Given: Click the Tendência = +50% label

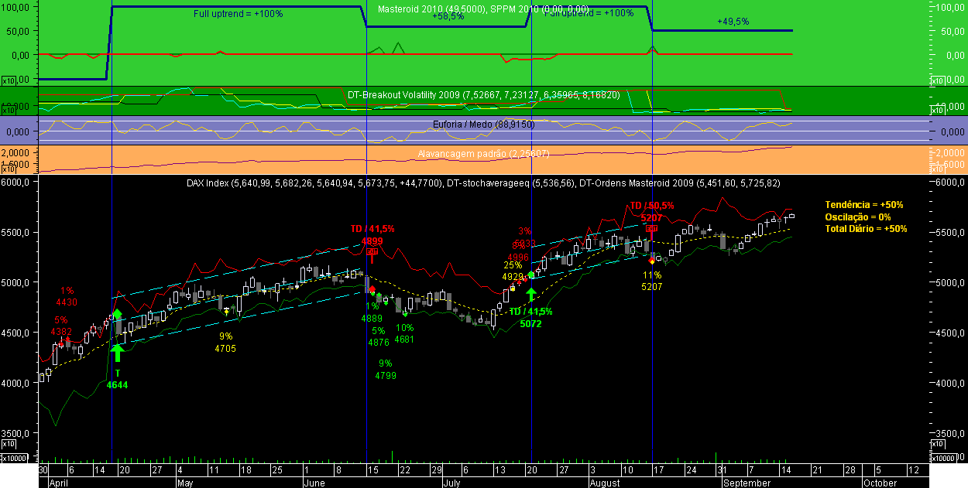Looking at the screenshot, I should click(864, 205).
